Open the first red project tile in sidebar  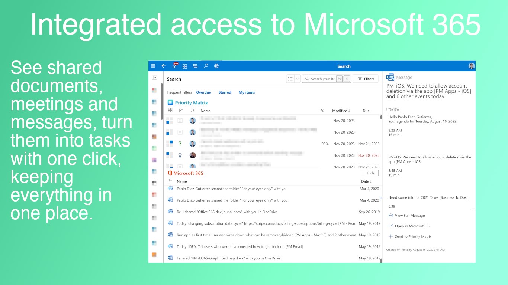tap(154, 90)
